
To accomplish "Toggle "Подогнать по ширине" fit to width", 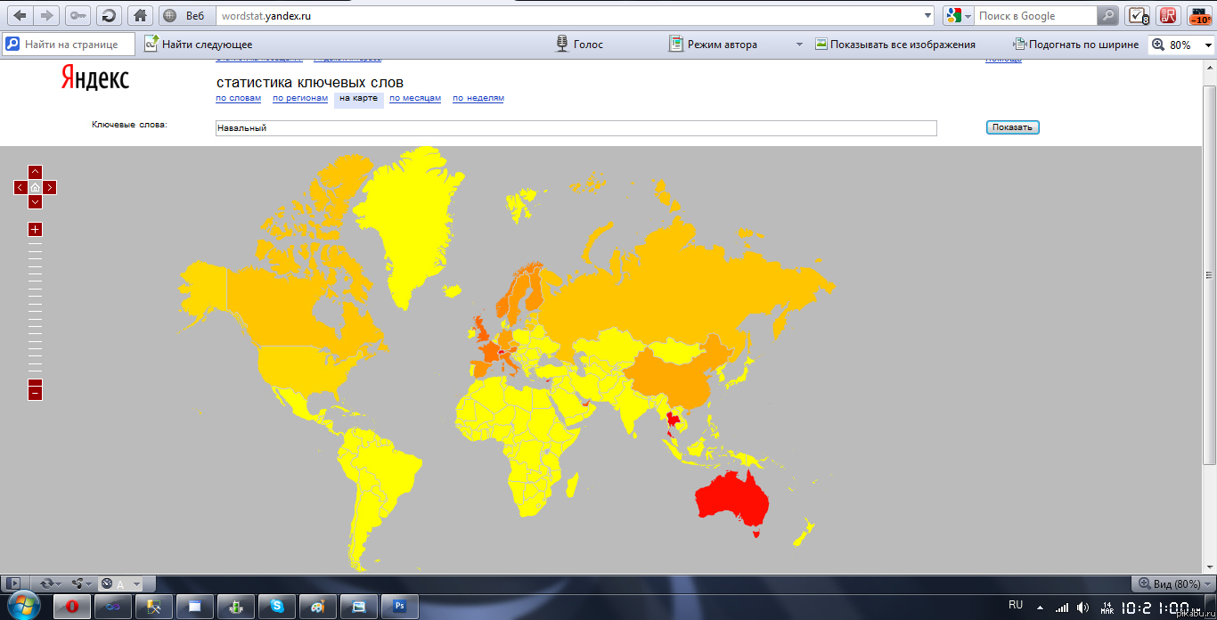I will click(x=1075, y=45).
